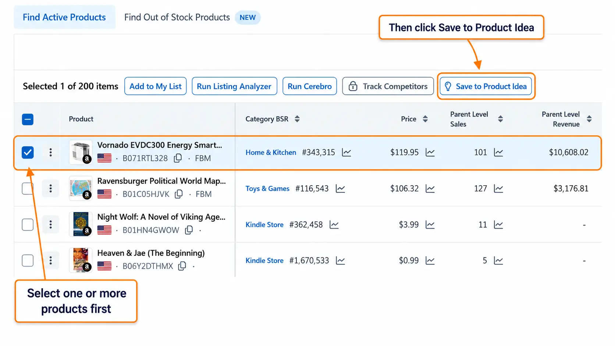
Task: Uncheck the Vornado EVDC300 product checkbox
Action: [x=28, y=152]
